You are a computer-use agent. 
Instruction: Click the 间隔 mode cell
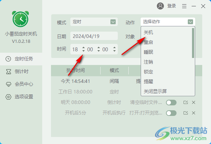coord(114,81)
